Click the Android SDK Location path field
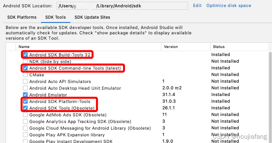This screenshot has width=272, height=143. click(122, 6)
